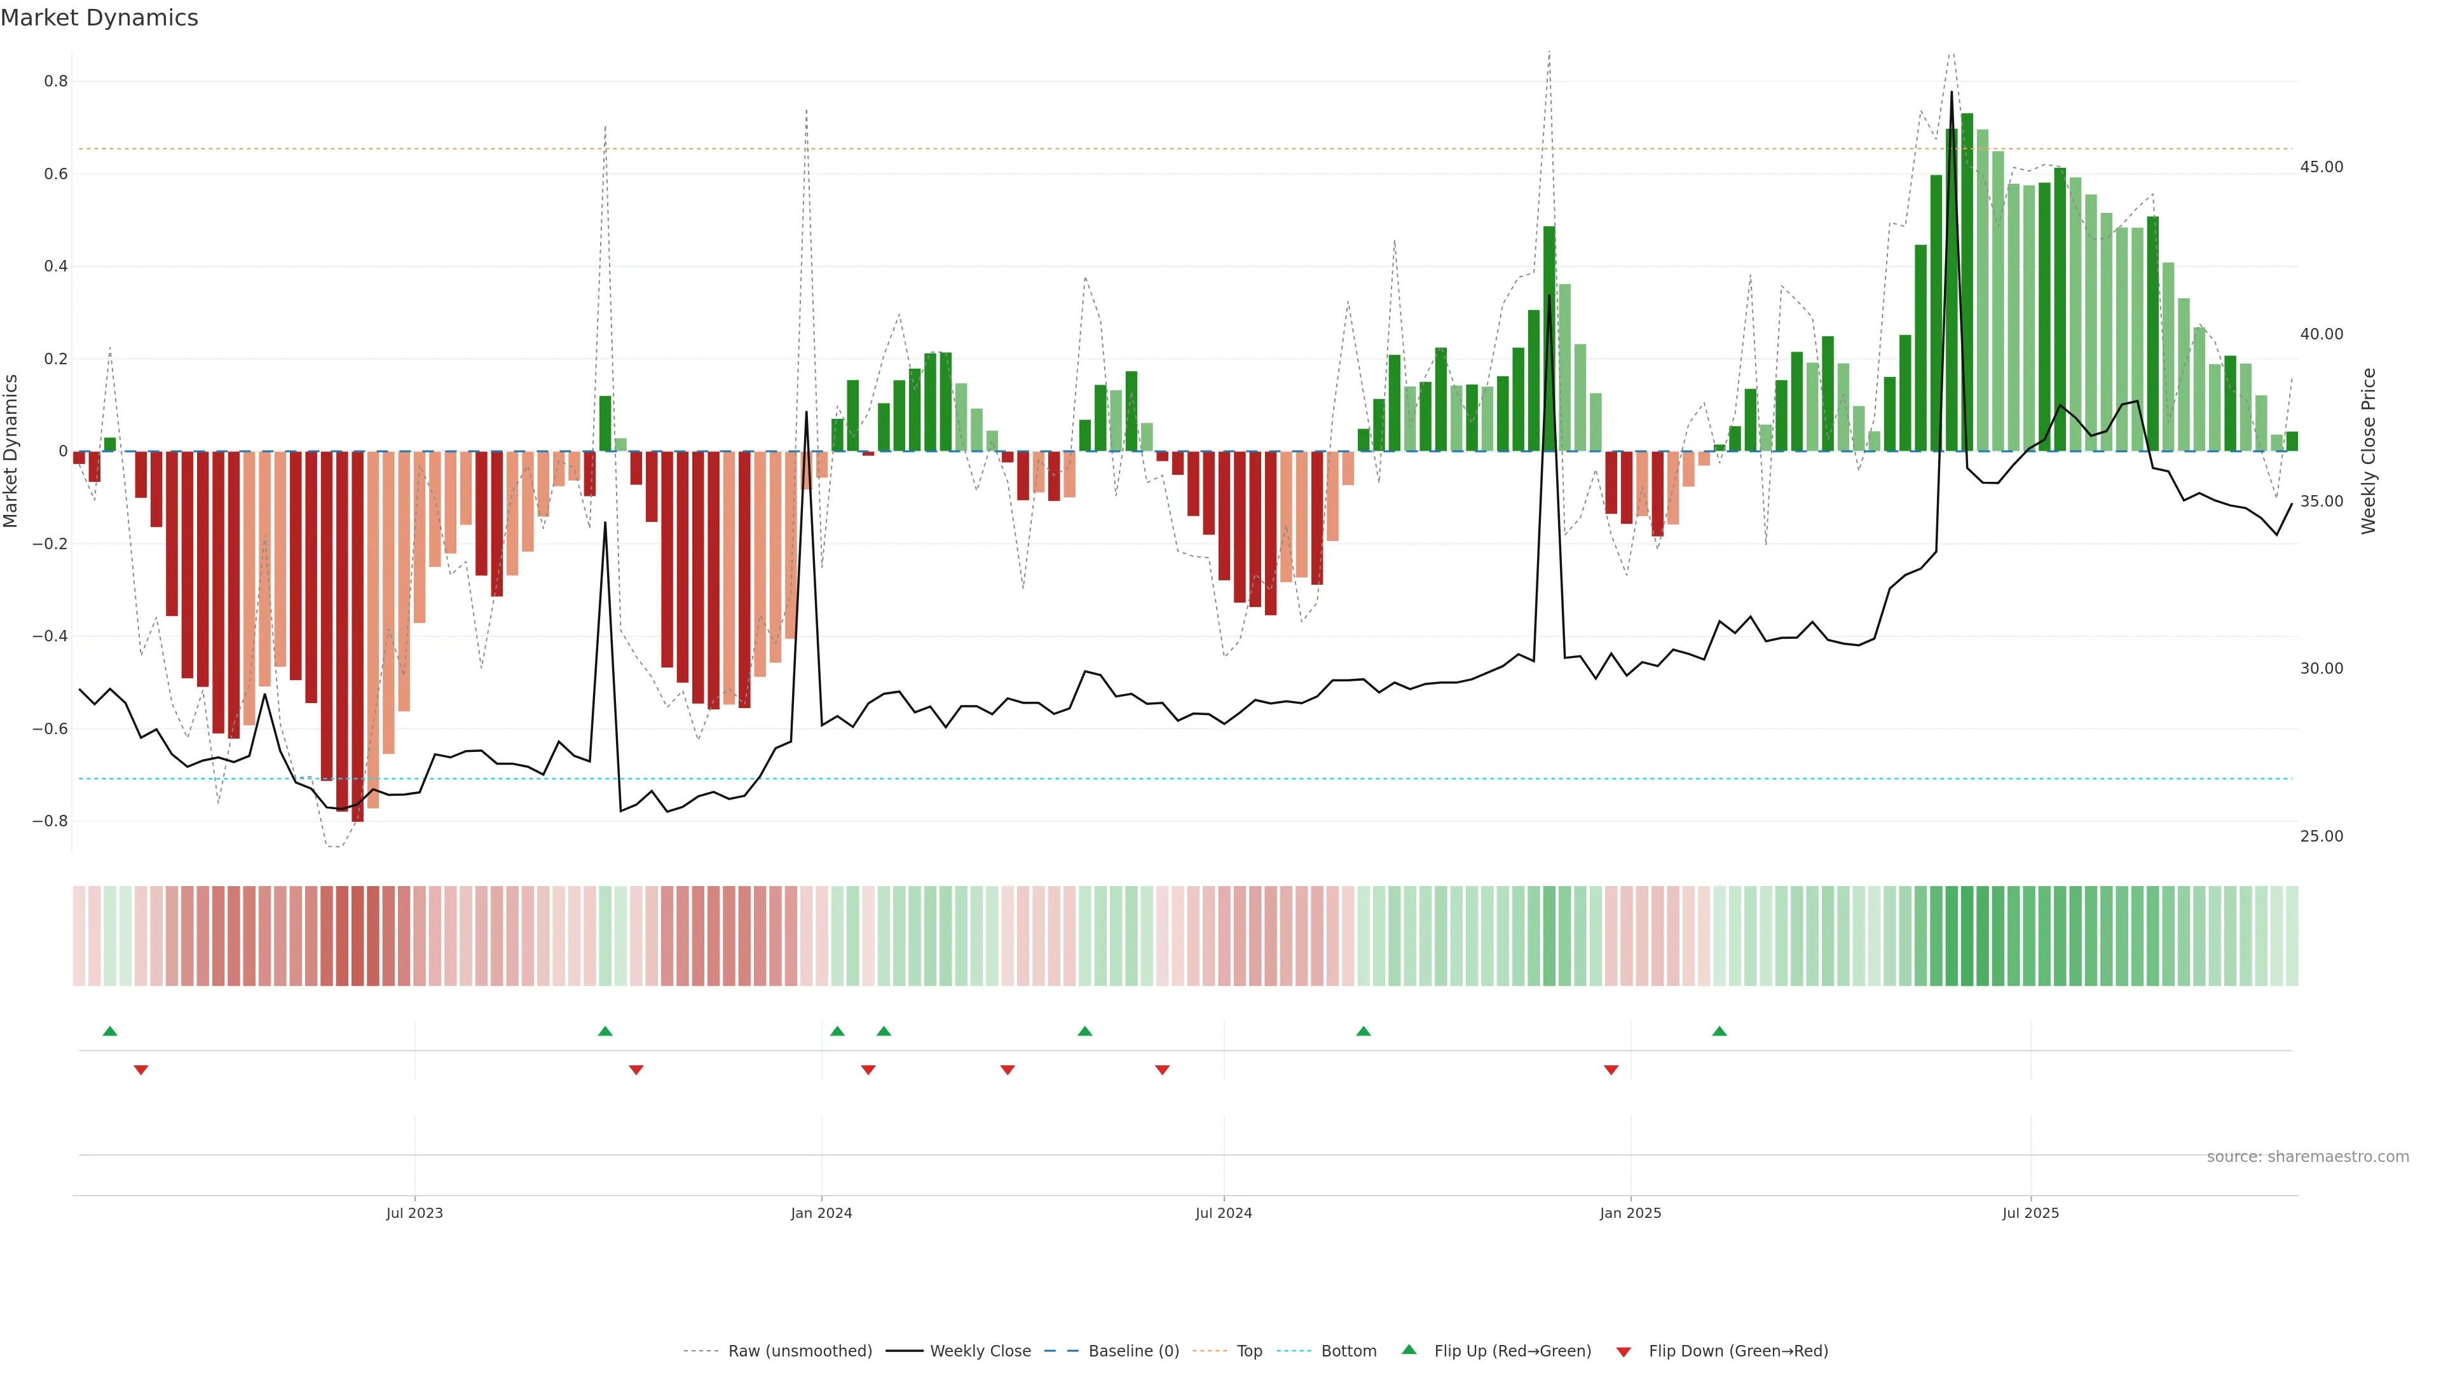Click the Market Dynamics chart title
This screenshot has height=1373, width=2441.
(100, 18)
